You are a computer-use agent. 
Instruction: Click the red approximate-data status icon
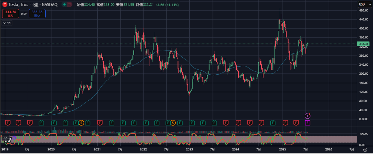point(69,4)
